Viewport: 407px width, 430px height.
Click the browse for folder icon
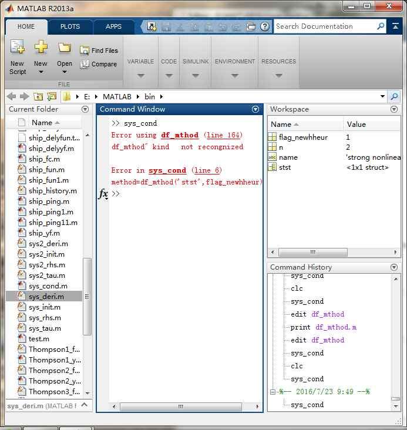pyautogui.click(x=52, y=96)
